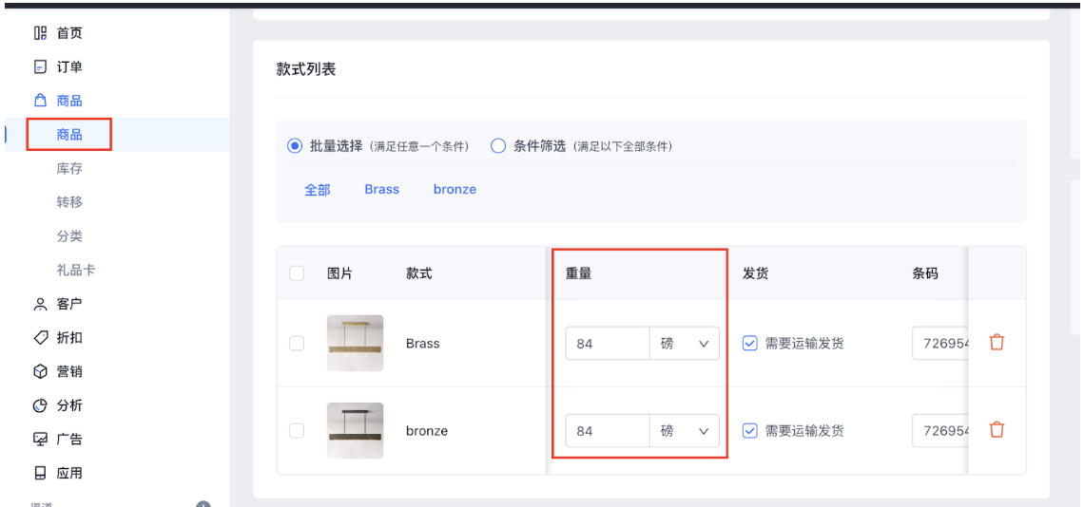Click the Brass weight input field

coord(607,344)
